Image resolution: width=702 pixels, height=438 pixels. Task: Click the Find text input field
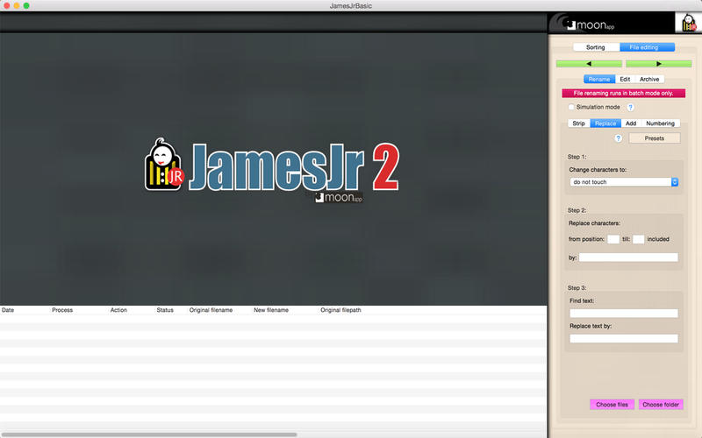click(x=624, y=313)
